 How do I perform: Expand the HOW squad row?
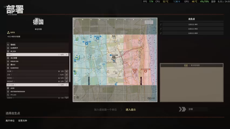pos(37,71)
